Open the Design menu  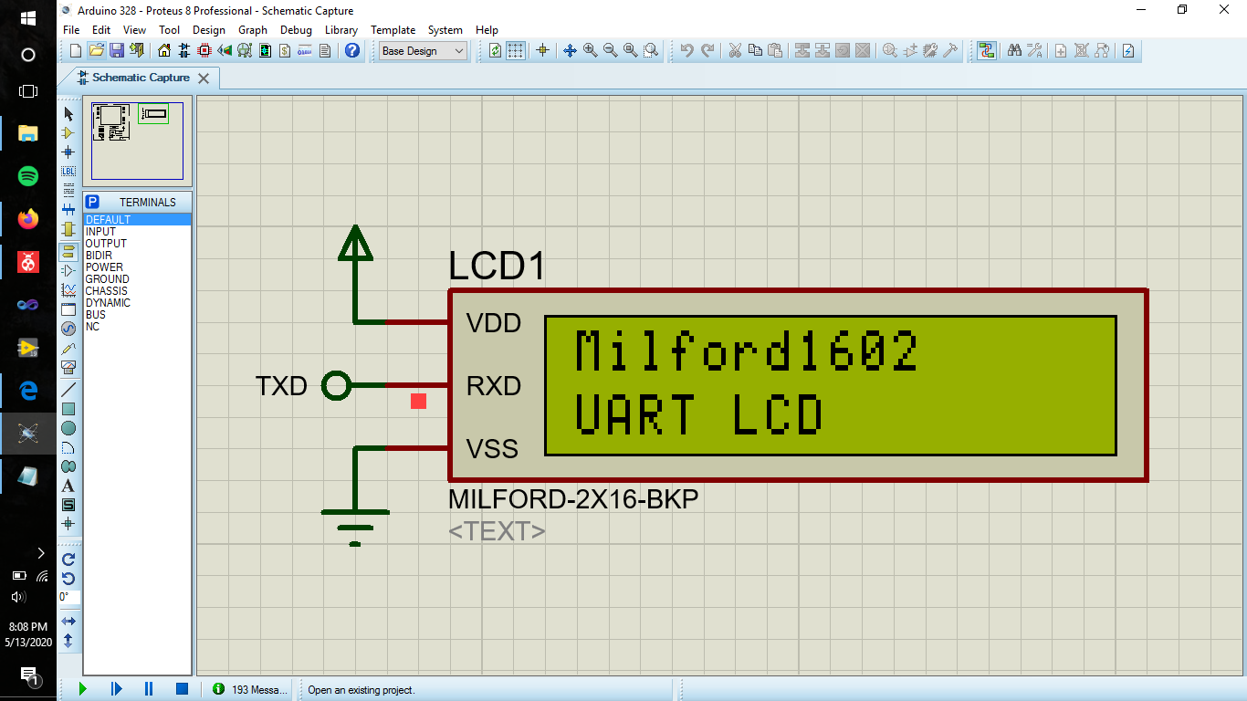(x=209, y=30)
